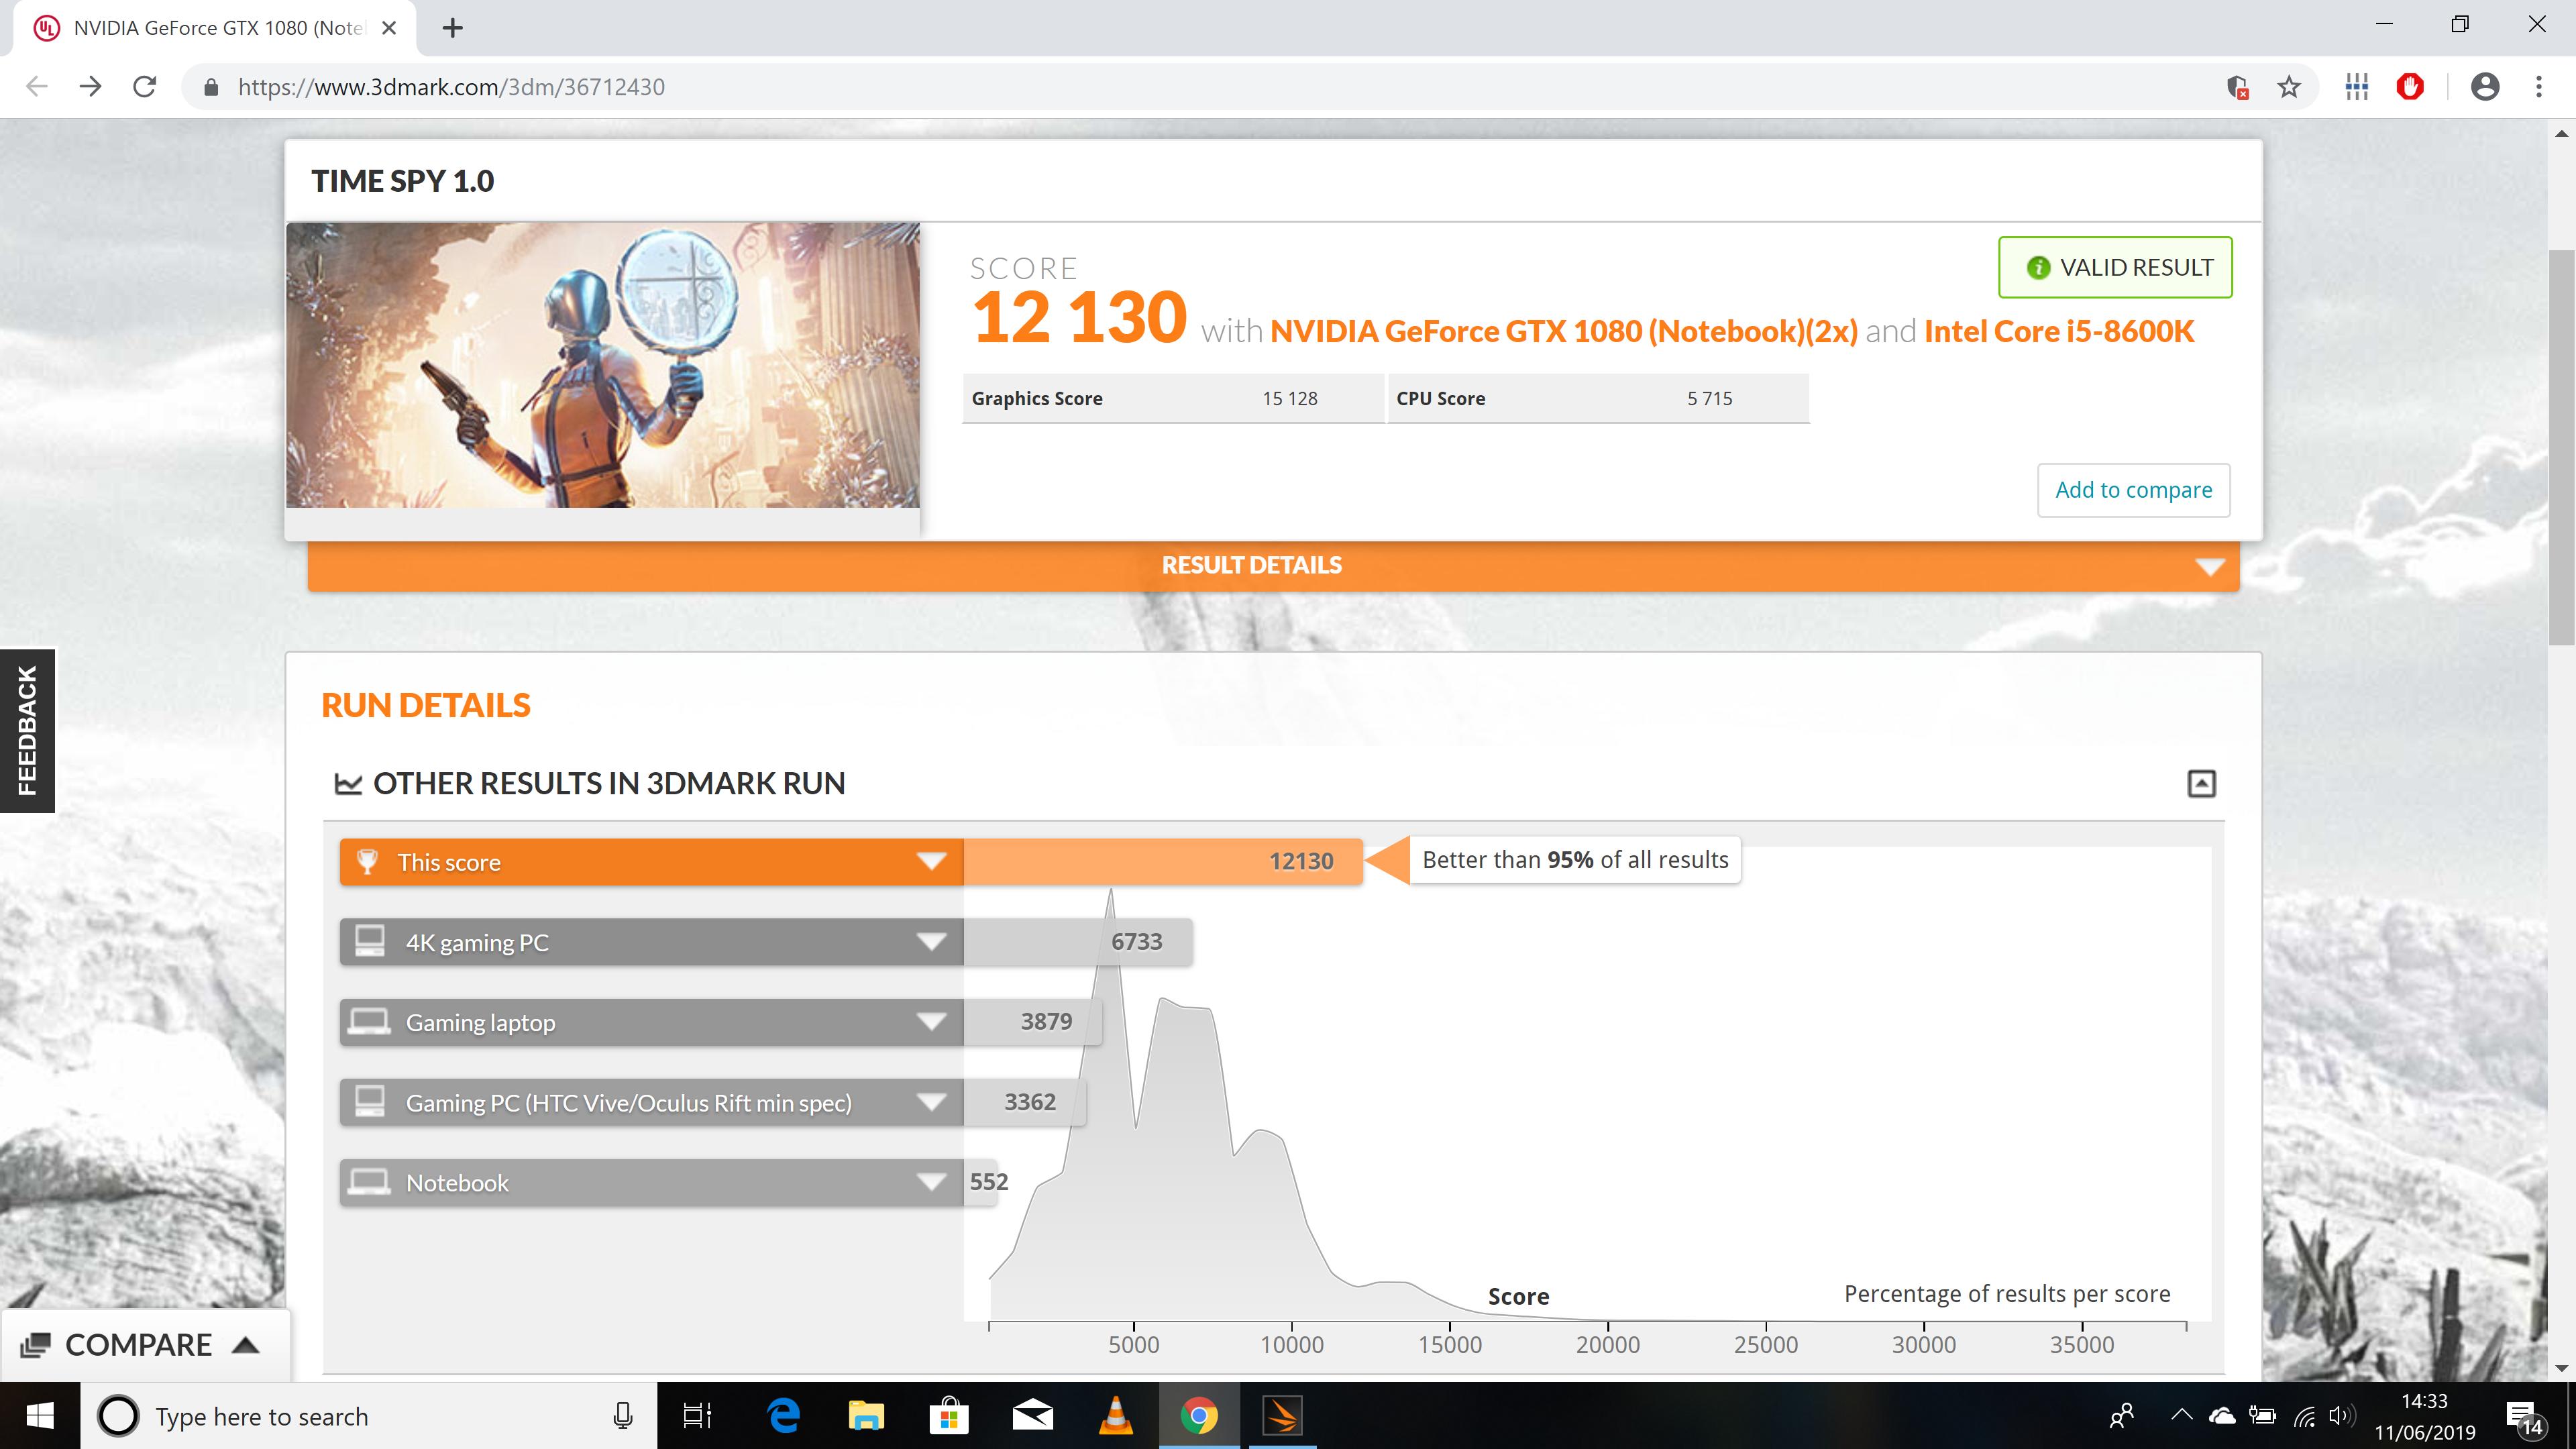Viewport: 2576px width, 1449px height.
Task: Expand the 4K gaming PC dropdown
Action: [931, 942]
